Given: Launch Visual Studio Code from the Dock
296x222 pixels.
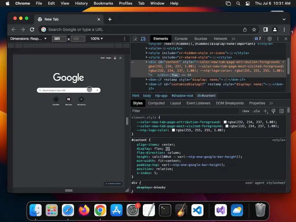Looking at the screenshot, I should [197, 210].
